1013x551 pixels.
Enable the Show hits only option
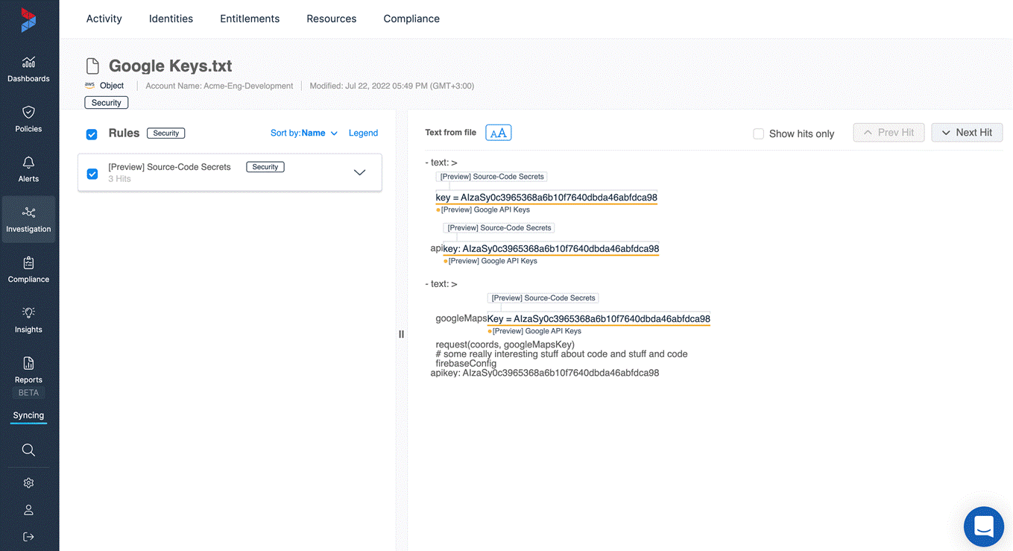(x=758, y=133)
